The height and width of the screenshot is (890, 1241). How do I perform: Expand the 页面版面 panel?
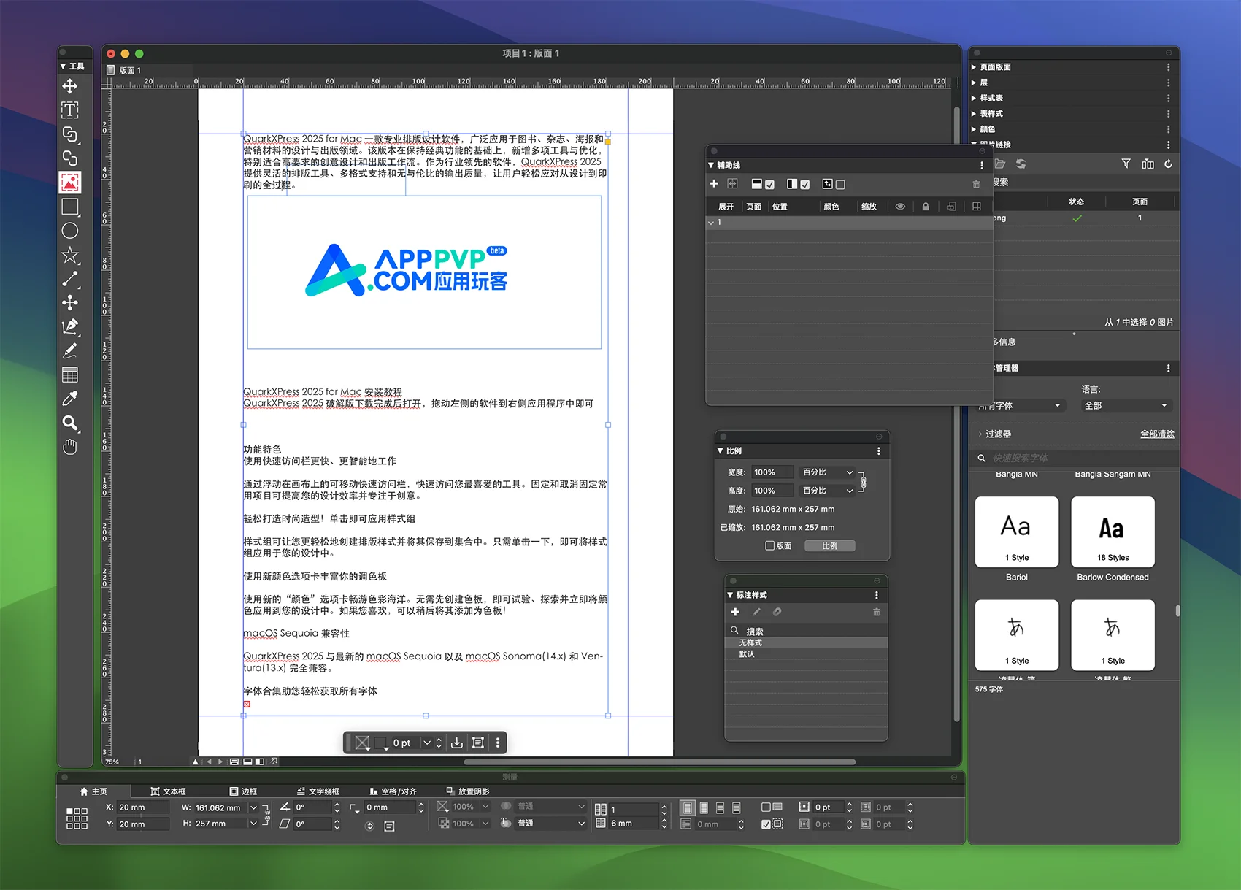pyautogui.click(x=974, y=67)
